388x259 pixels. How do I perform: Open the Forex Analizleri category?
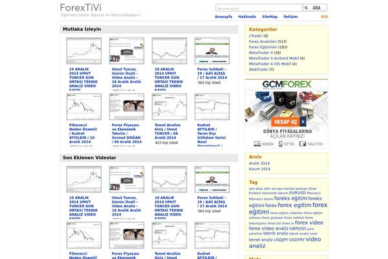pos(263,41)
